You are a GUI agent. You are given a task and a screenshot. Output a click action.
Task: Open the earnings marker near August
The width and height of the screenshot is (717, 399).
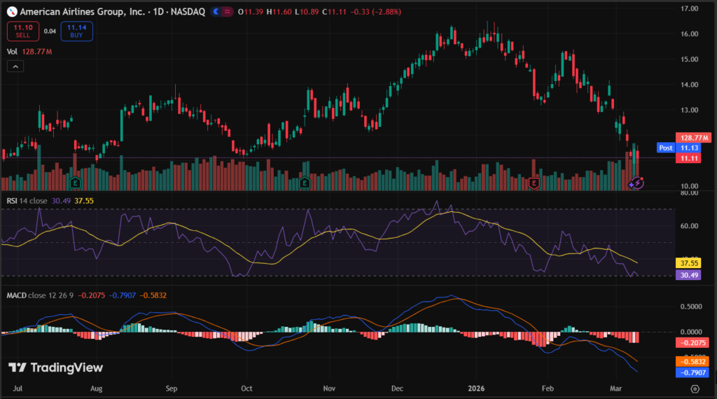[75, 183]
